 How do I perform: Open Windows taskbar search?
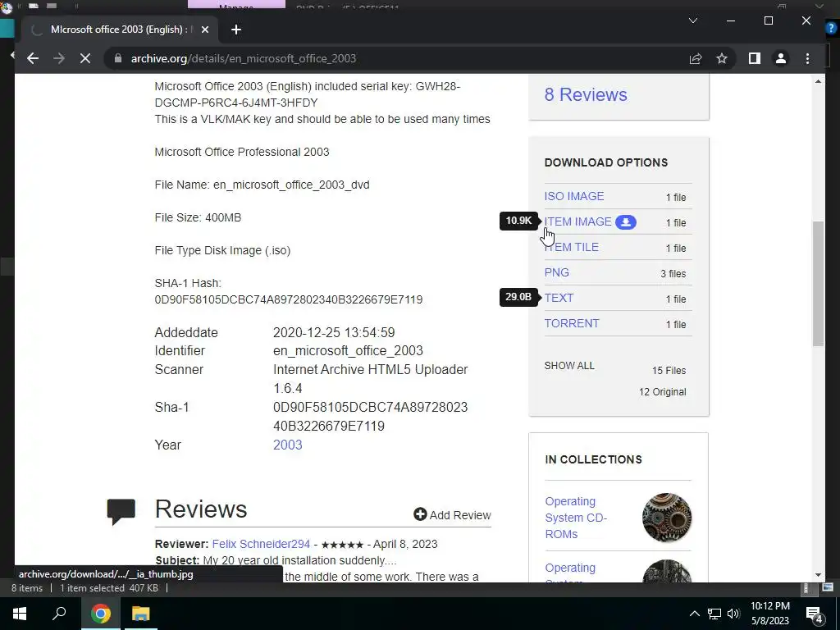[59, 614]
